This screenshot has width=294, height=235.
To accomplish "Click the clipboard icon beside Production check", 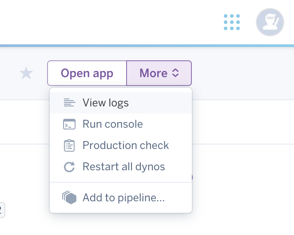I will 69,145.
